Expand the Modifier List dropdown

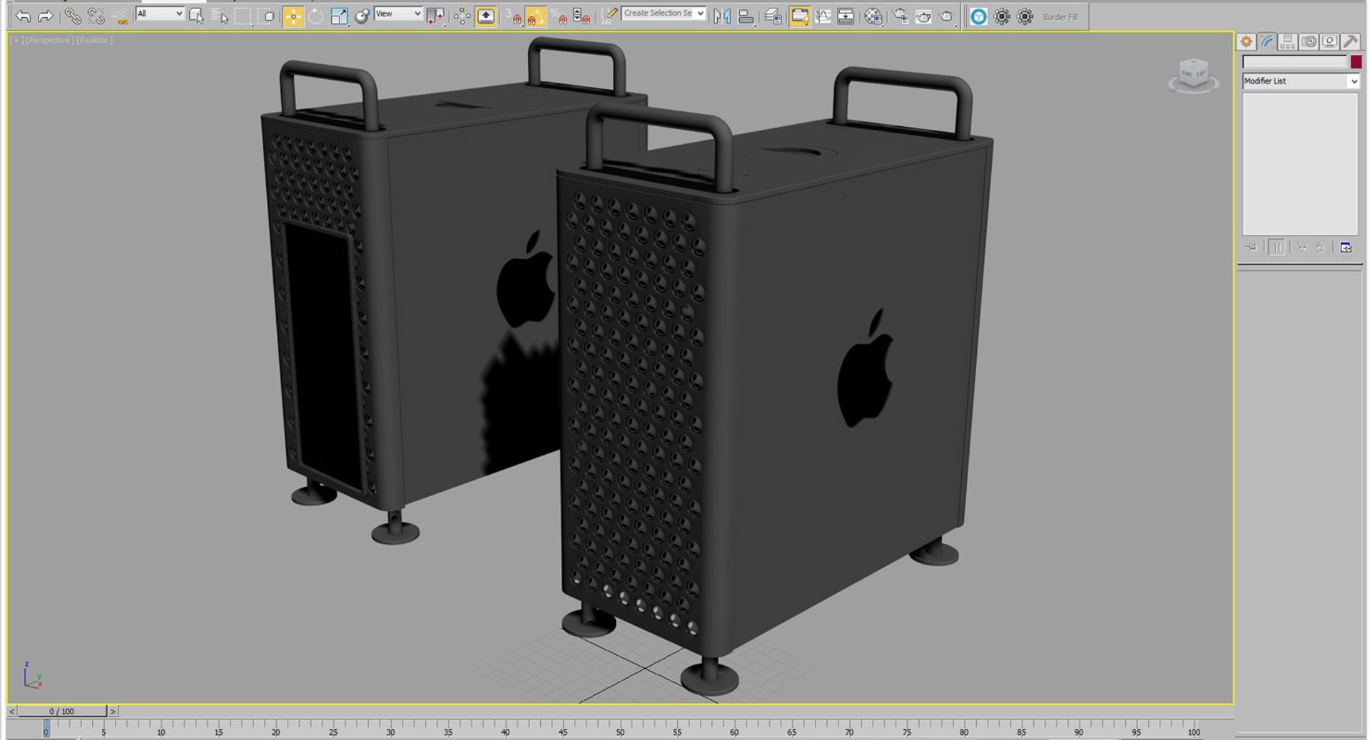[x=1300, y=81]
